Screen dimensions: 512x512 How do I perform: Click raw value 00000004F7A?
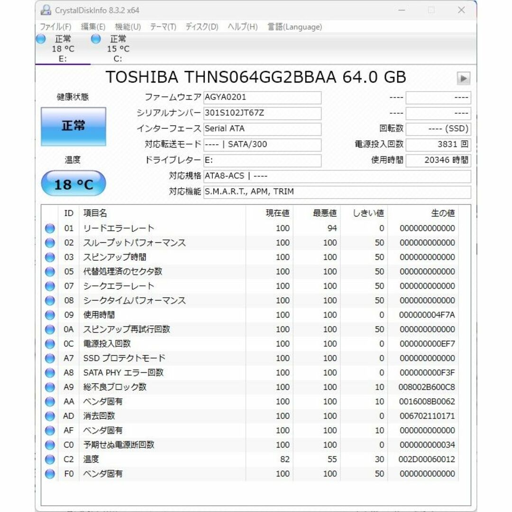pos(427,315)
